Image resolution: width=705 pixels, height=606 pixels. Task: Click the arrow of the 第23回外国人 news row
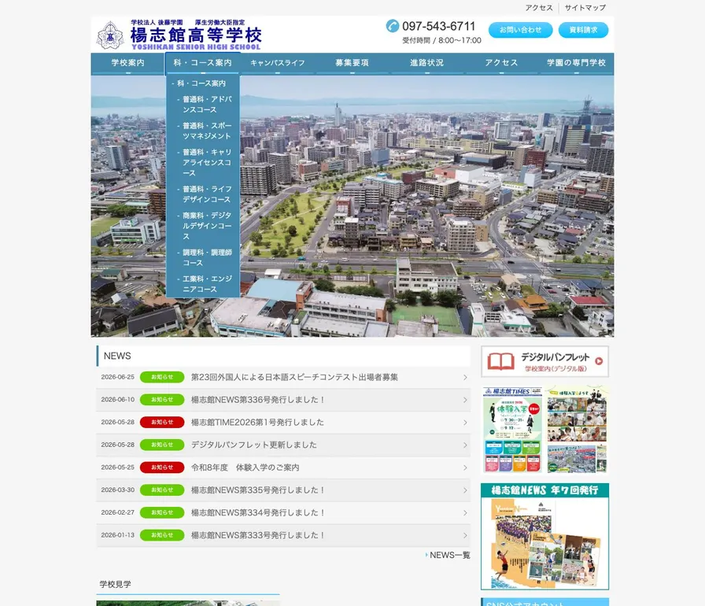(465, 378)
